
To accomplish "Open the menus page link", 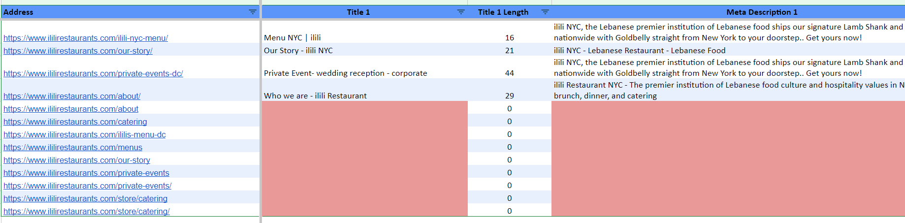I will coord(73,147).
